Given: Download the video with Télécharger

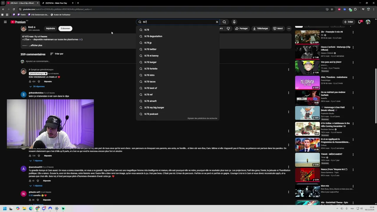Looking at the screenshot, I should pos(260,29).
